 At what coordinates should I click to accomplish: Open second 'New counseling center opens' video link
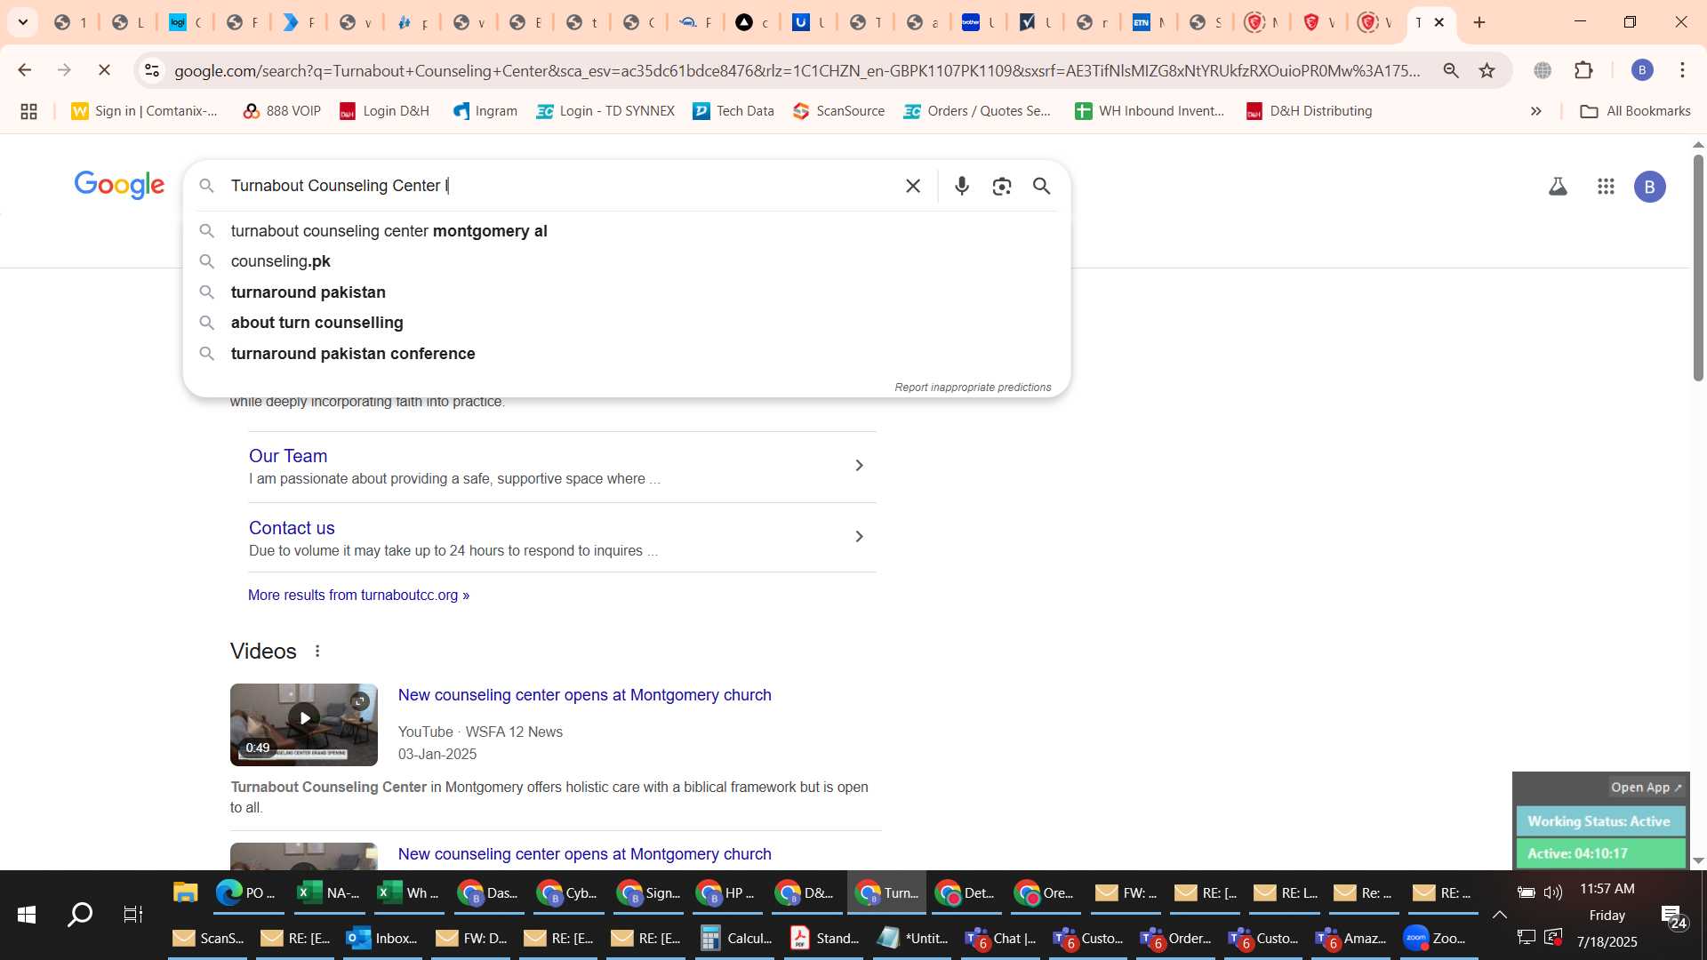(x=585, y=854)
